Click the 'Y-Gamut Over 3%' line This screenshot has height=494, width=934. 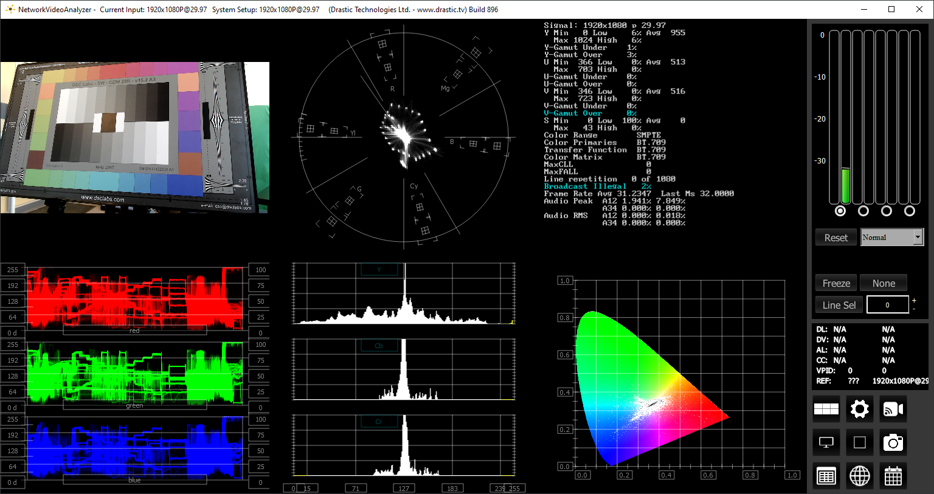coord(590,55)
